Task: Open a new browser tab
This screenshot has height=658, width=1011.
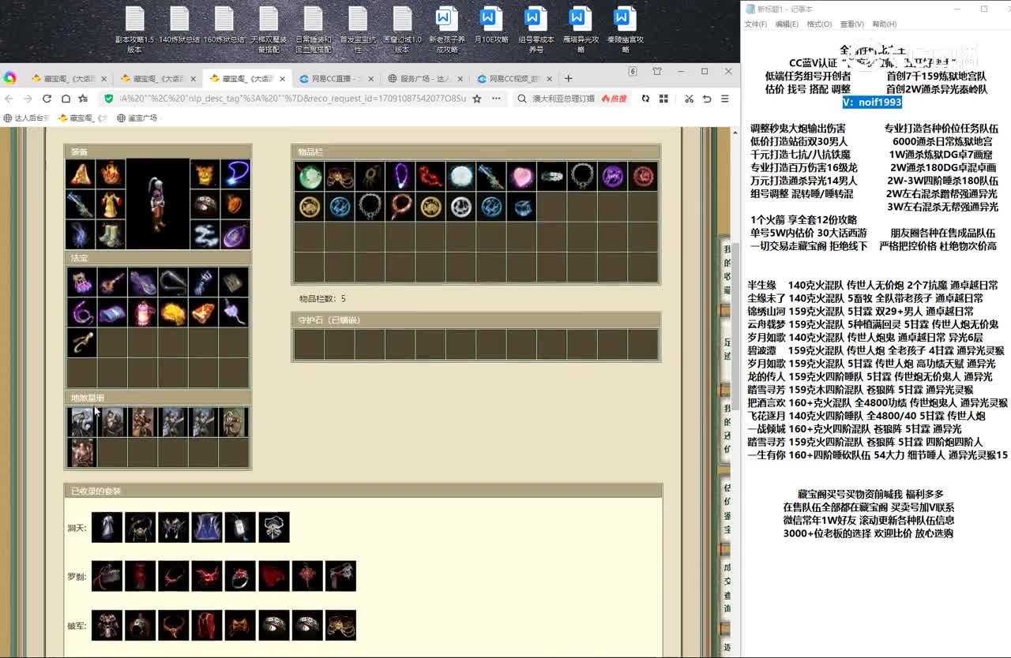Action: [x=568, y=78]
